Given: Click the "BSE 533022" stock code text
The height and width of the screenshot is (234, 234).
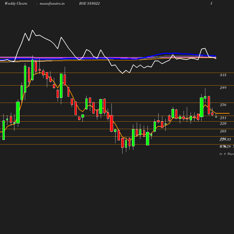Looking at the screenshot, I should [89, 3].
